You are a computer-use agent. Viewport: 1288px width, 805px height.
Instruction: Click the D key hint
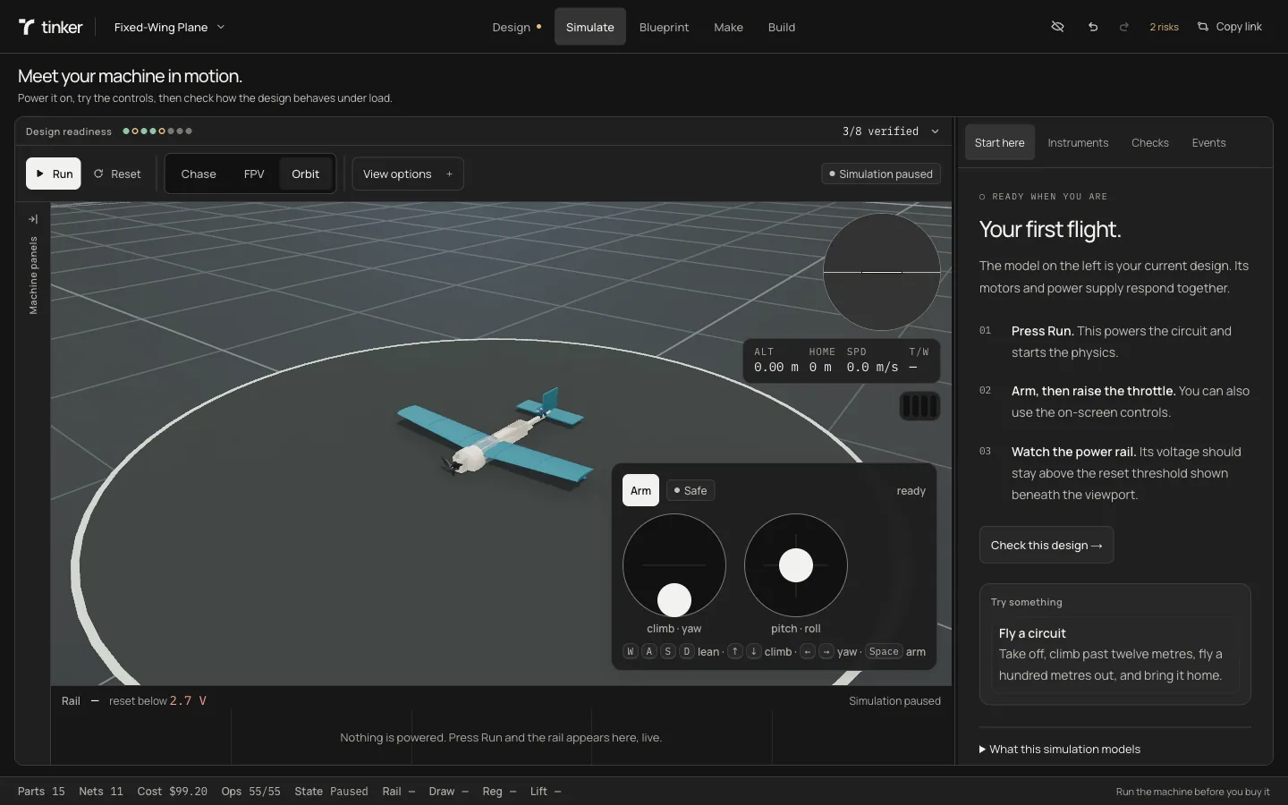[687, 651]
